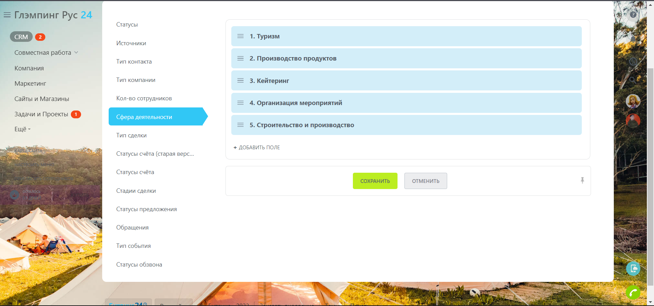This screenshot has width=654, height=306.
Task: Open the Статусы счёта tab
Action: [135, 172]
